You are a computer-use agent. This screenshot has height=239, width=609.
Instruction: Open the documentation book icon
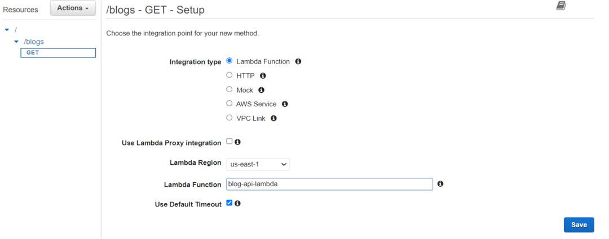pyautogui.click(x=561, y=6)
